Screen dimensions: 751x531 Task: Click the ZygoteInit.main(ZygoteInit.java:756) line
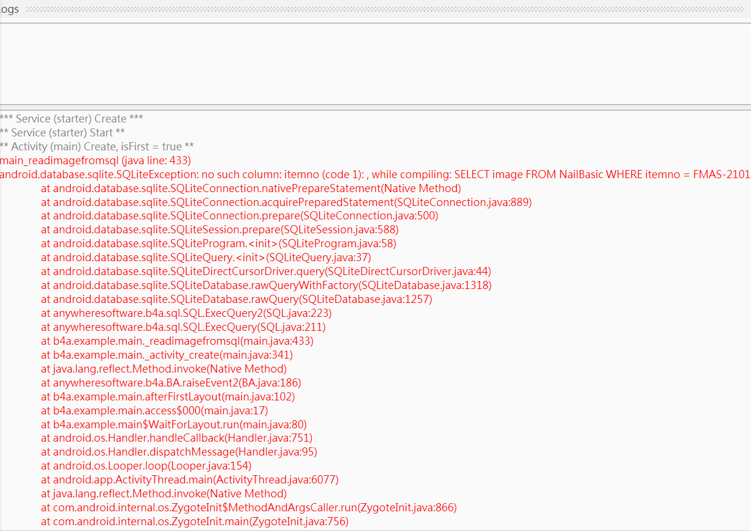(195, 522)
